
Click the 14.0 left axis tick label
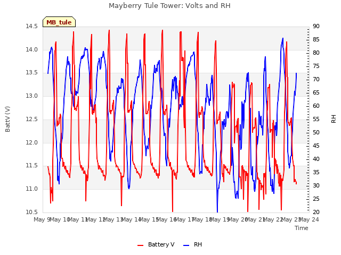[31, 49]
